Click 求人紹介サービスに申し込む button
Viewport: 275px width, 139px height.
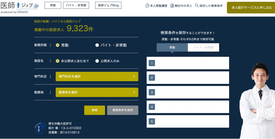[x=252, y=8]
